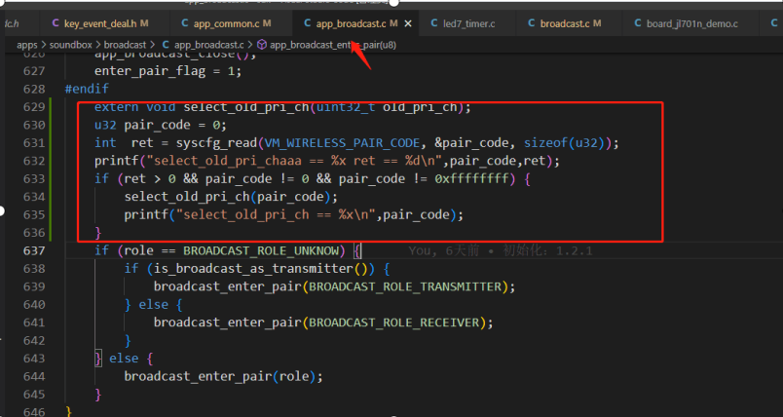Click the C file icon on app_common.c tab
783x417 pixels.
point(185,23)
